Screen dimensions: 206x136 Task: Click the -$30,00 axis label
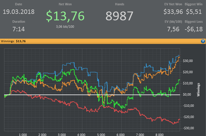tap(188, 128)
